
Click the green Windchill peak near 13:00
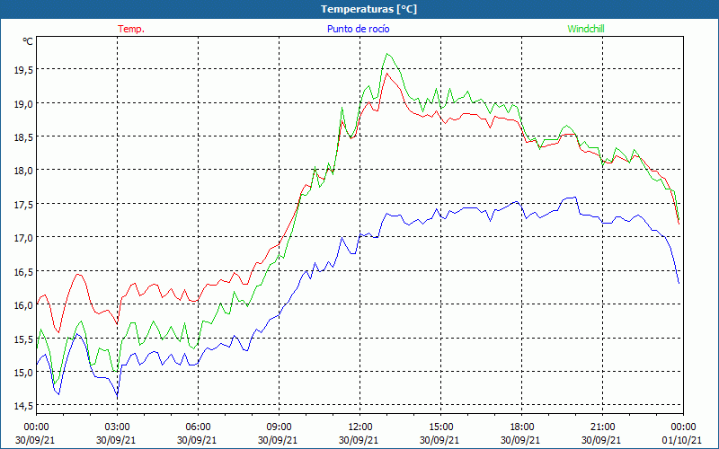click(x=387, y=54)
